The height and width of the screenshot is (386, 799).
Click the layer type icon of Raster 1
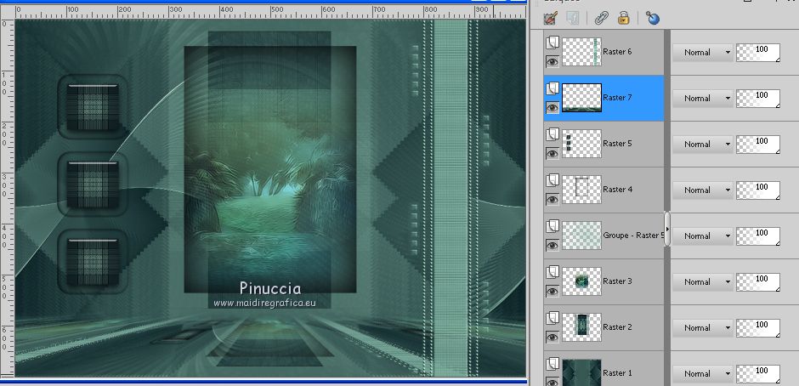coord(552,364)
